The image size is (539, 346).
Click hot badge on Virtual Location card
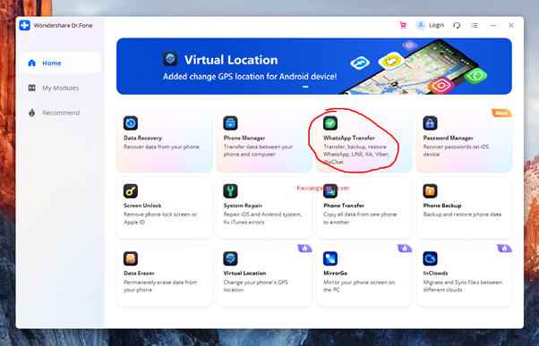point(304,248)
